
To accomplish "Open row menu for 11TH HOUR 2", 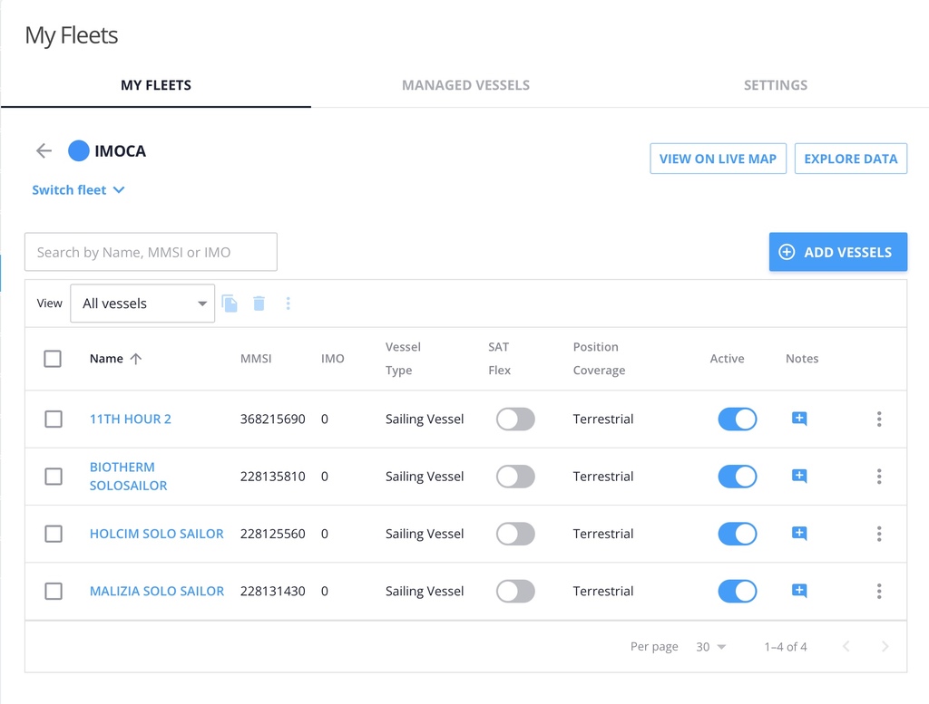I will click(879, 419).
